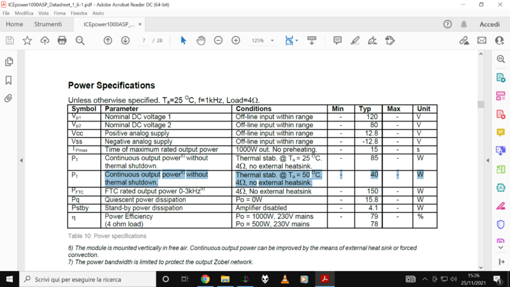
Task: Expand the fit page dropdown arrow
Action: 296,41
